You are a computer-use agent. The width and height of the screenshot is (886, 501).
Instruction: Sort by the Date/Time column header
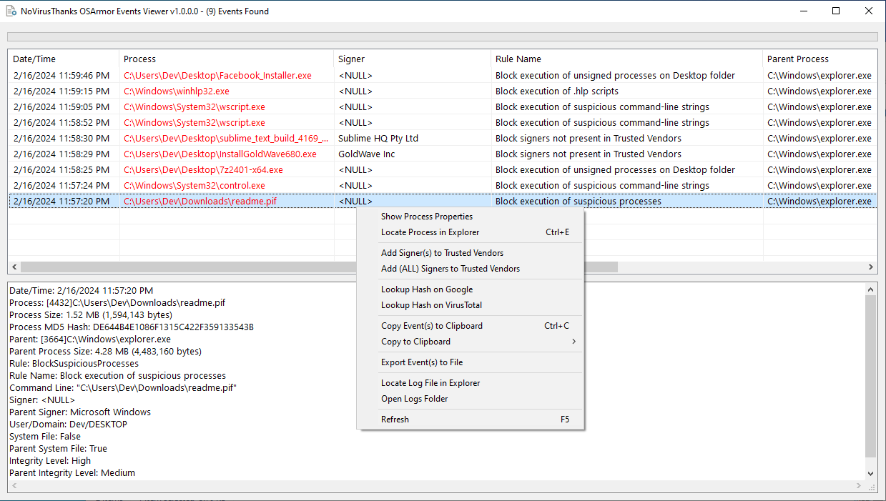click(x=64, y=59)
